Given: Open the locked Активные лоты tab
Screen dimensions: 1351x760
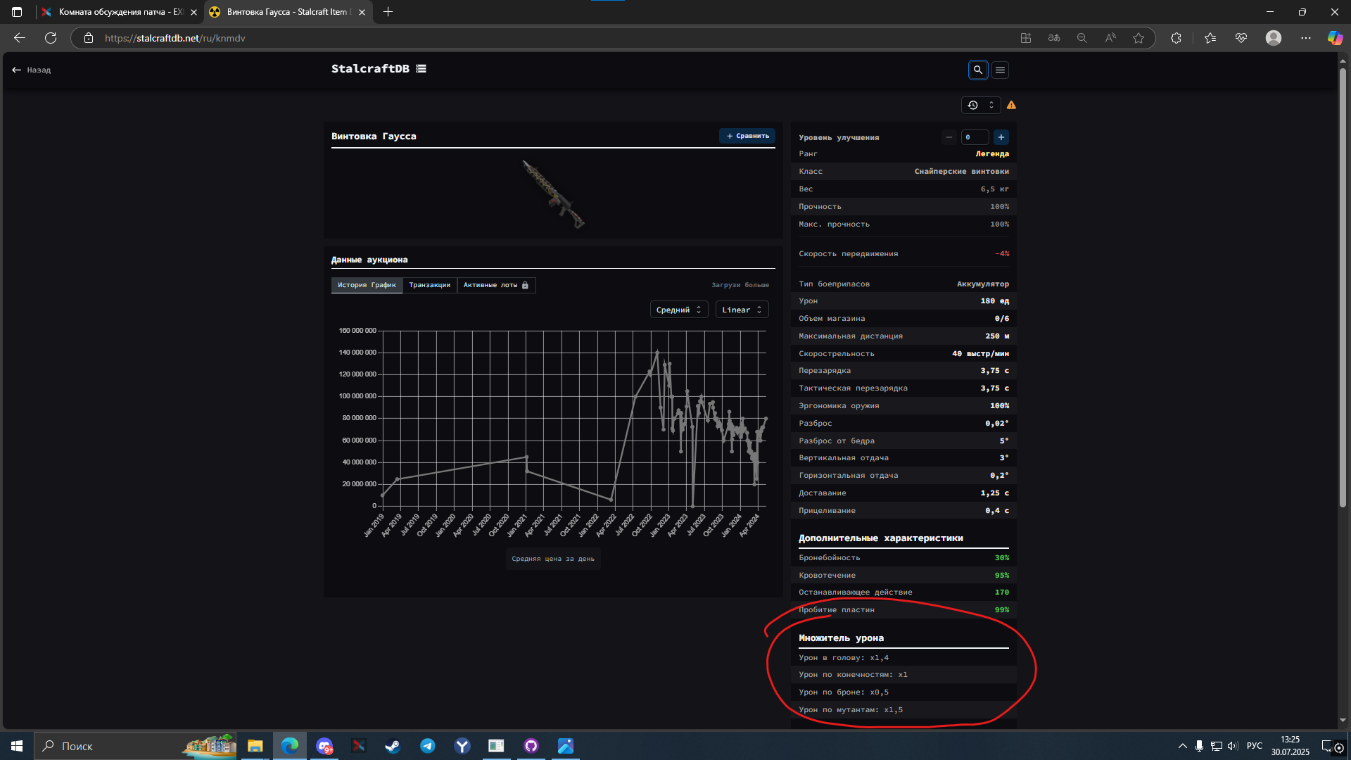Looking at the screenshot, I should click(x=495, y=285).
